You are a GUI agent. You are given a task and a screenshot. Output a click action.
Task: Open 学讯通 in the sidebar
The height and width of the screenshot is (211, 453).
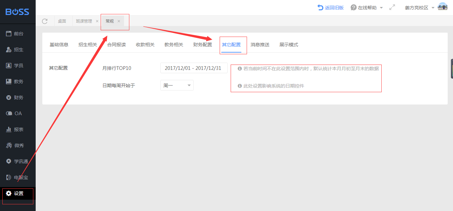(x=18, y=161)
